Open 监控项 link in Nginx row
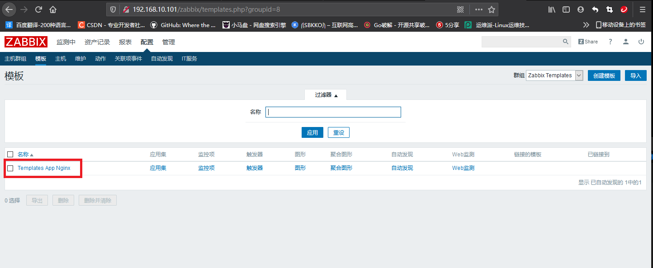Viewport: 653px width, 268px height. [x=206, y=168]
